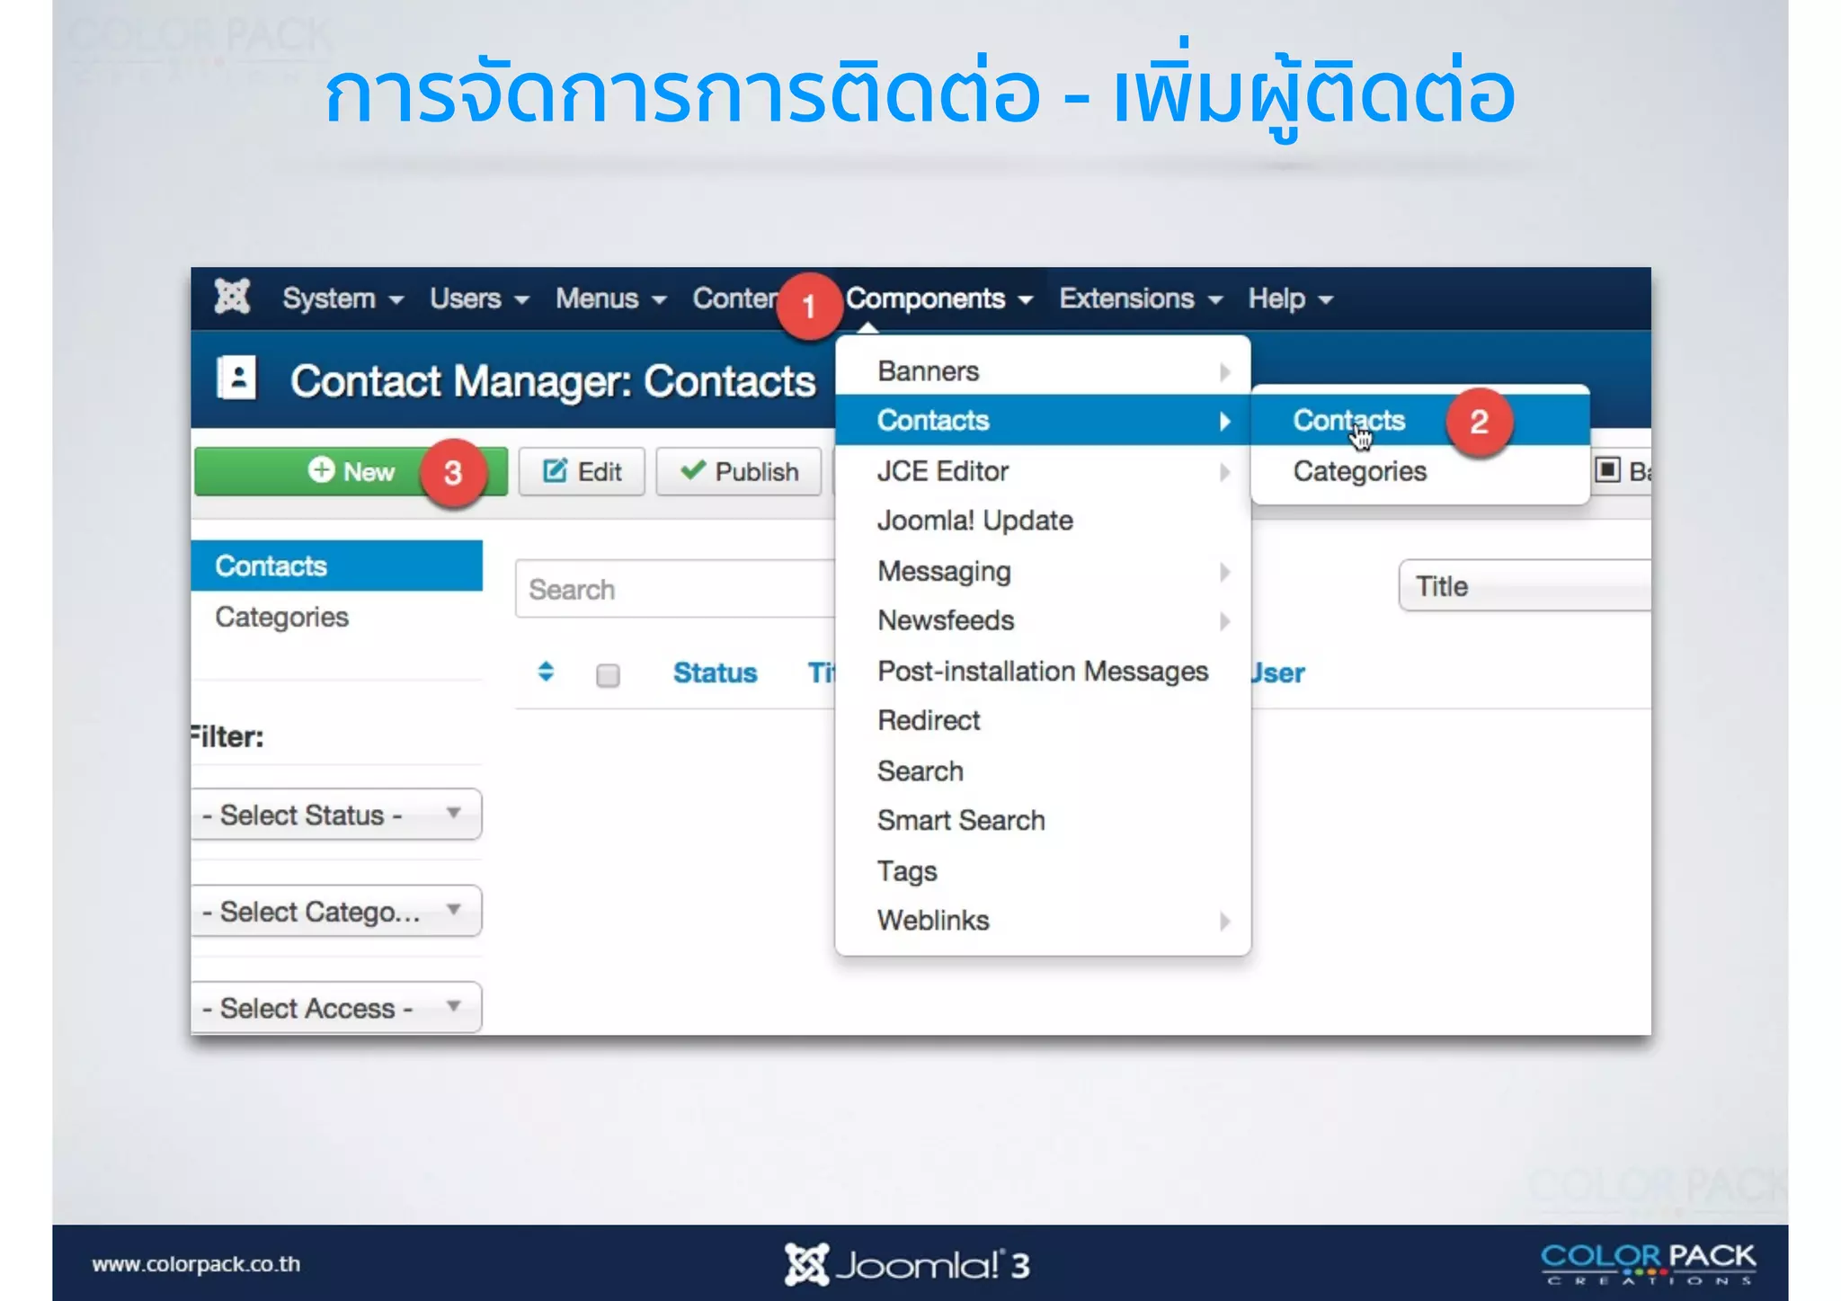This screenshot has width=1841, height=1301.
Task: Click the sort order arrows column icon
Action: (546, 672)
